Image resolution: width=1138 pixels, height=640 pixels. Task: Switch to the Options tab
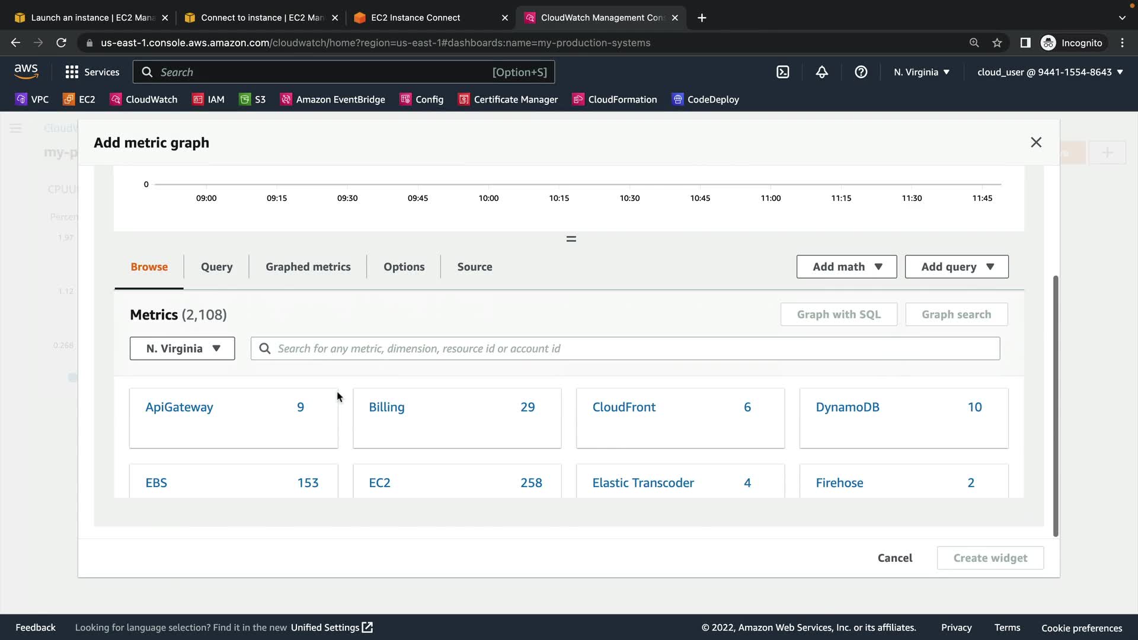(x=404, y=267)
